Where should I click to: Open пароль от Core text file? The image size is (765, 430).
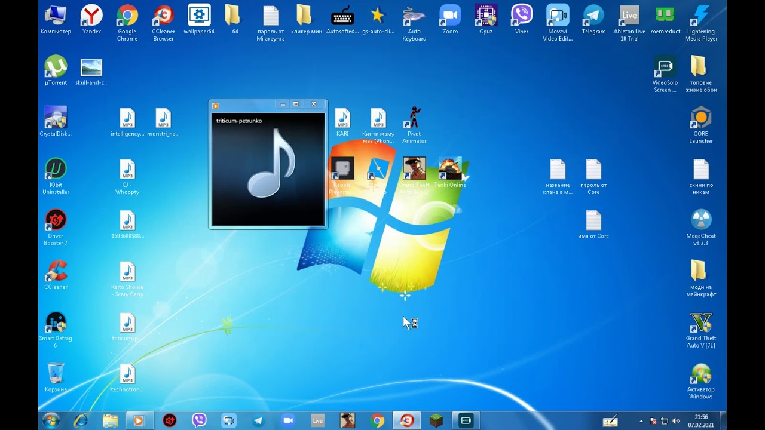(x=593, y=177)
